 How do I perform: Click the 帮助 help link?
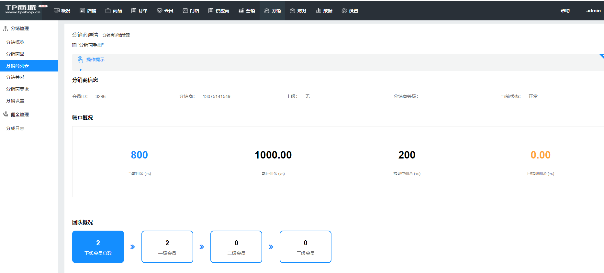click(565, 11)
